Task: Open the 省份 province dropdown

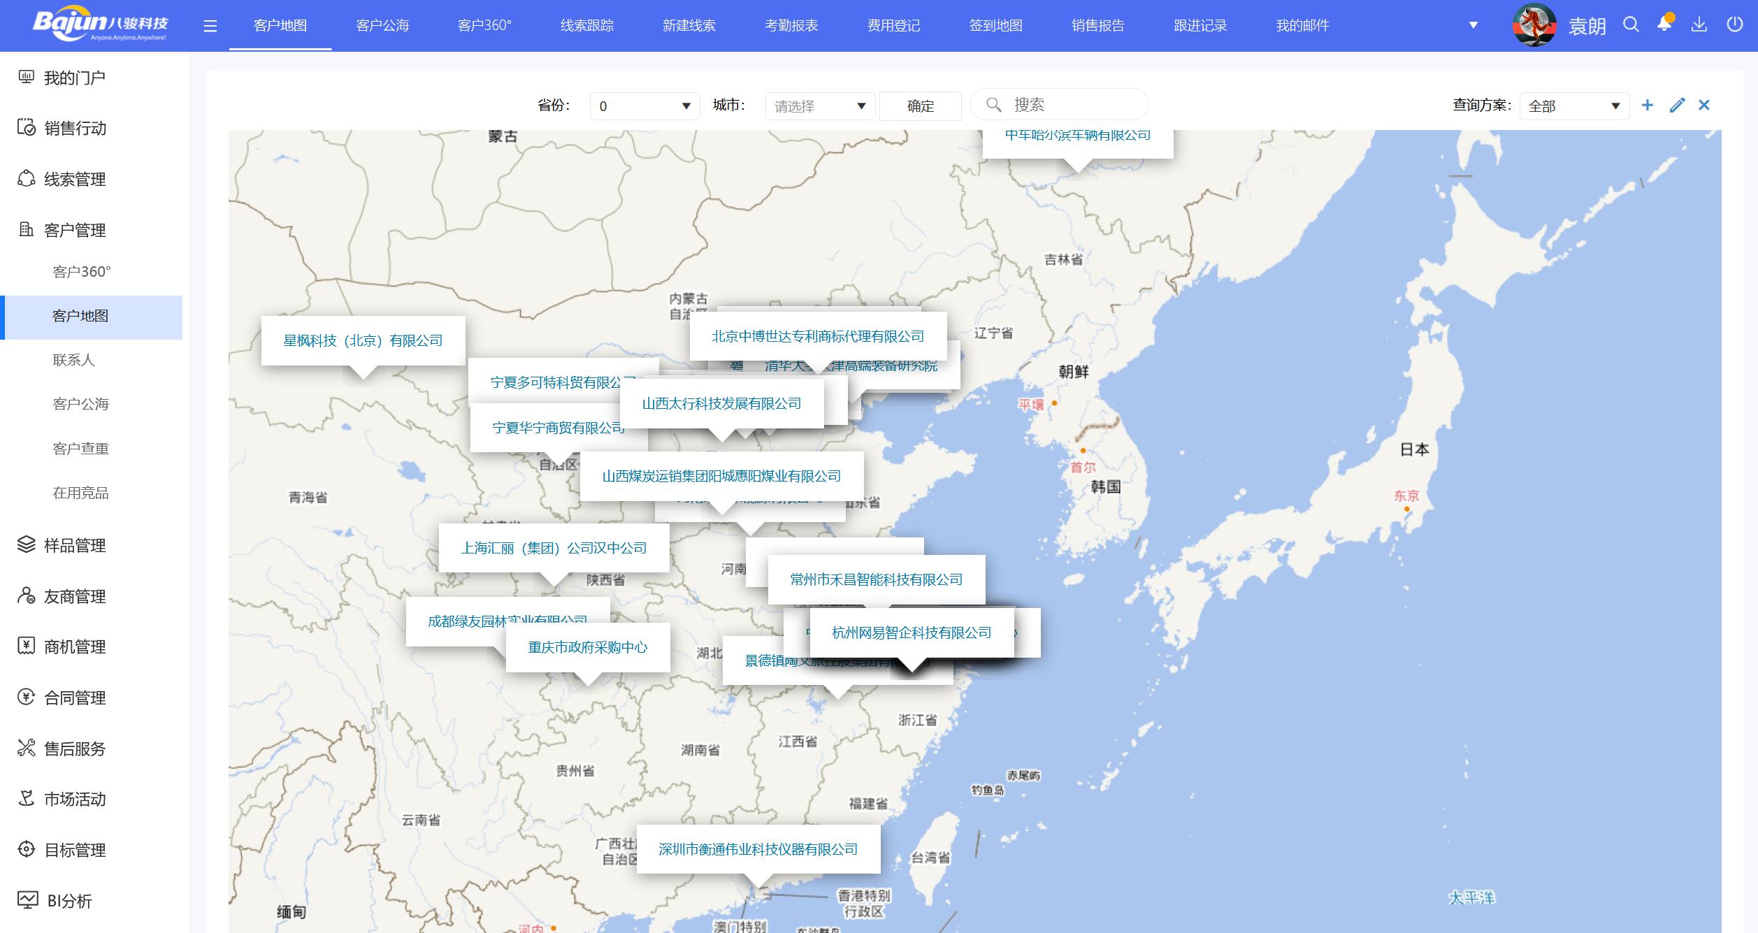Action: click(644, 106)
